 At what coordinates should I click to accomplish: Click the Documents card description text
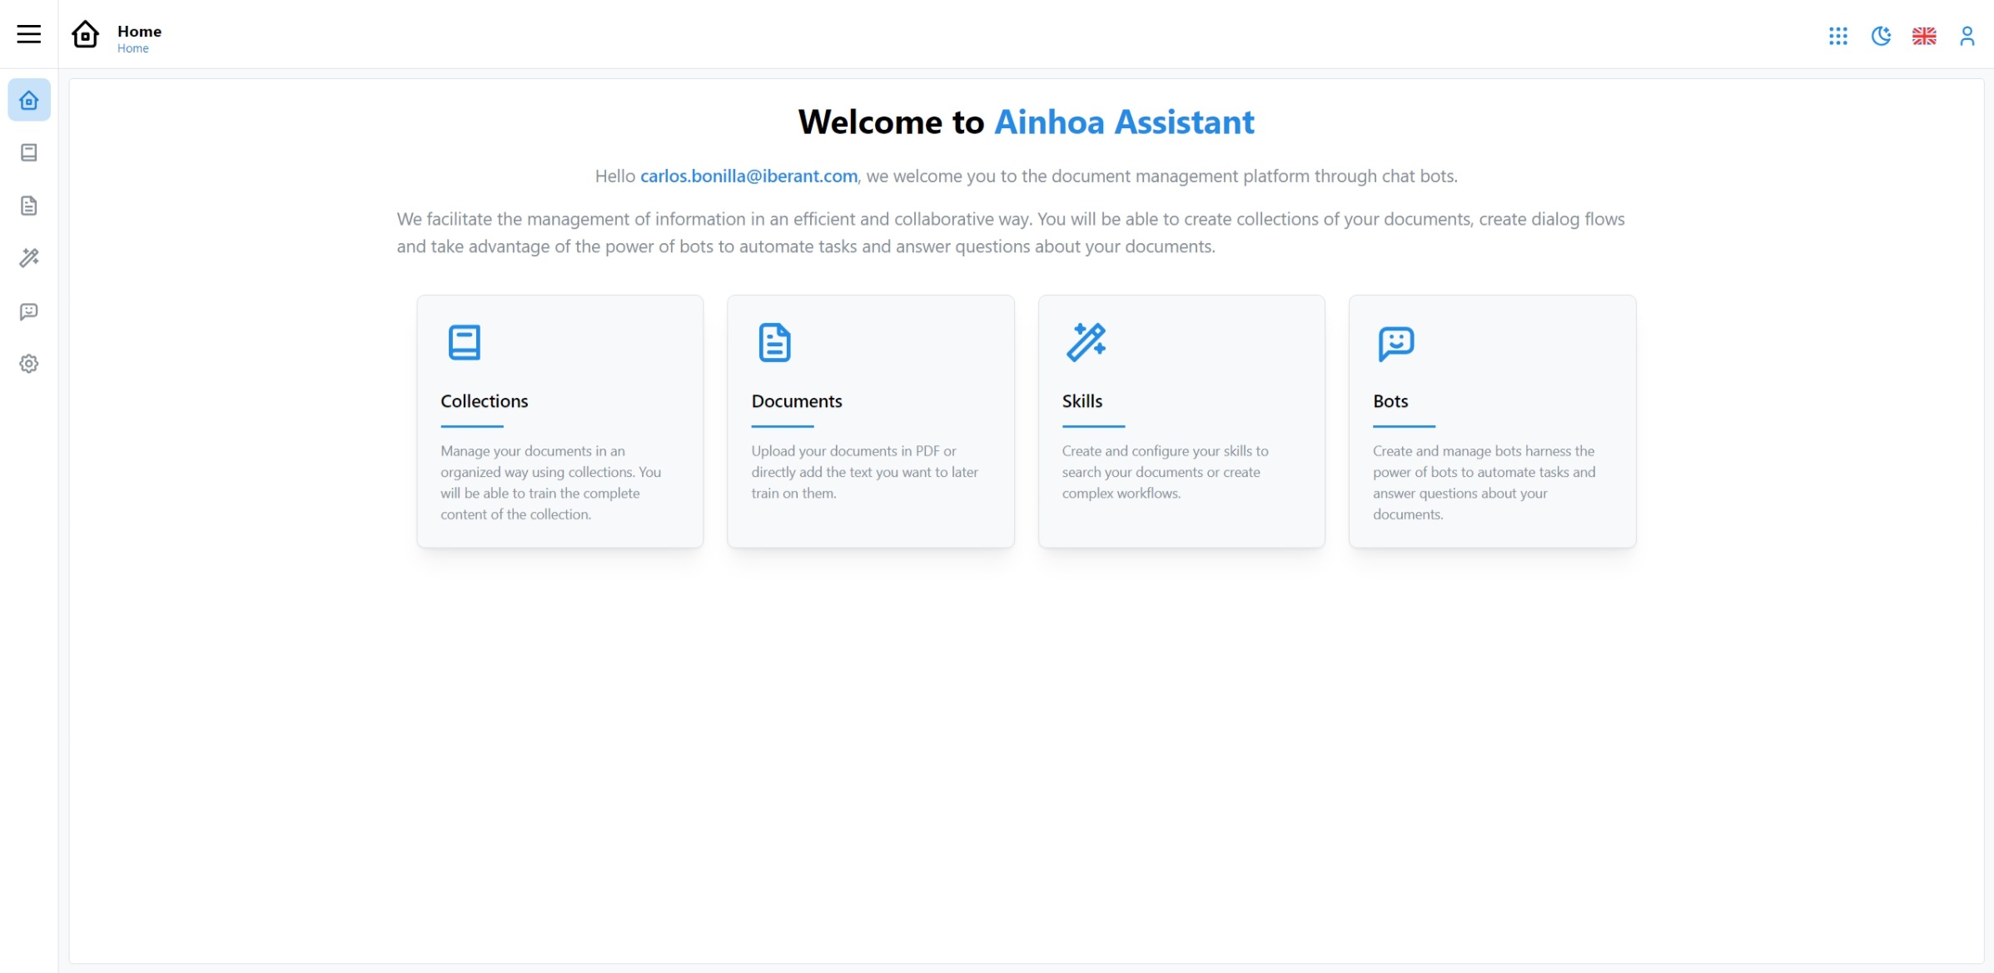point(864,472)
